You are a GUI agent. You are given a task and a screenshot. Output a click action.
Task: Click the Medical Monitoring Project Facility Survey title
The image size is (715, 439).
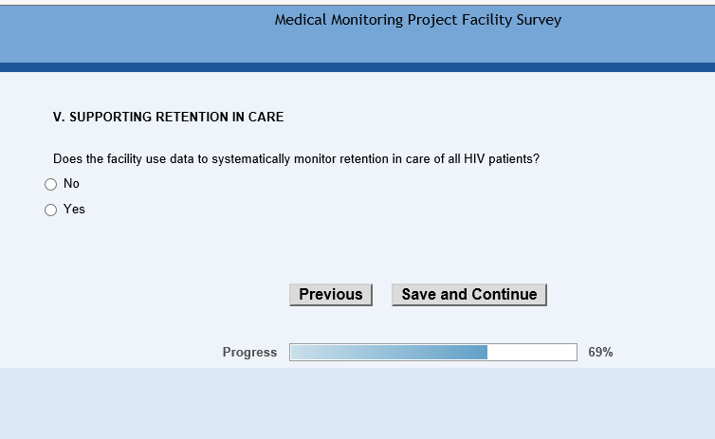pos(418,20)
